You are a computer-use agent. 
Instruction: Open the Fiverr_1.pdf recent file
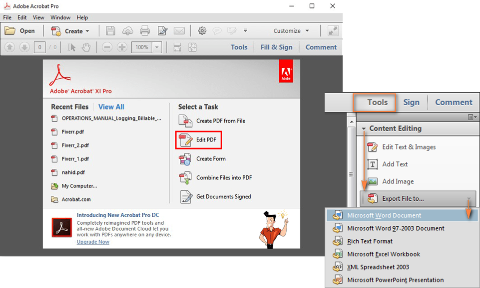70,159
